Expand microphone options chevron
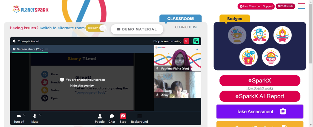 [40, 115]
